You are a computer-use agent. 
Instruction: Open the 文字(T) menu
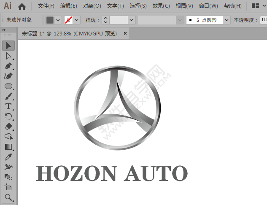pyautogui.click(x=116, y=6)
